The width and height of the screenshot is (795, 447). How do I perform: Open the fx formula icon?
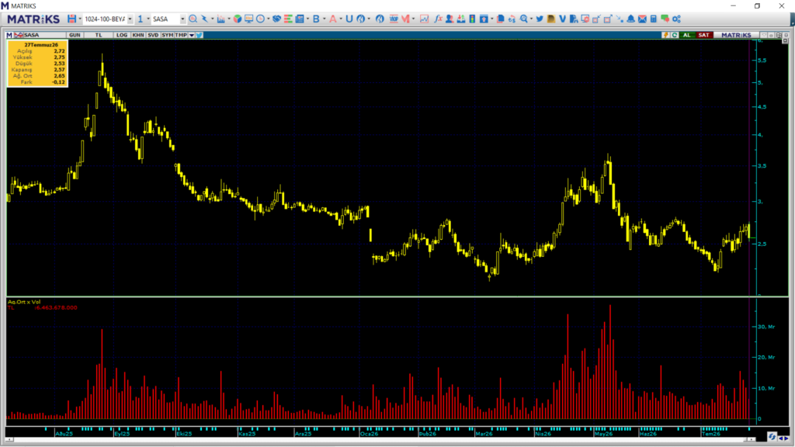(x=438, y=19)
